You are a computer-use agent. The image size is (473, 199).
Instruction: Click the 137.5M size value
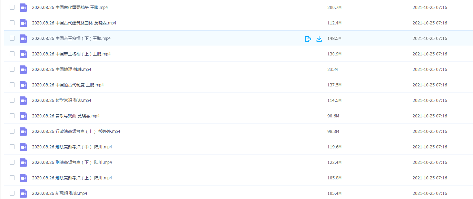(334, 85)
